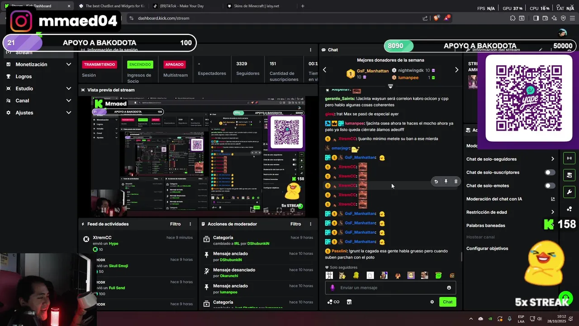Click the purple microphone icon in message box
This screenshot has width=579, height=326.
point(332,288)
